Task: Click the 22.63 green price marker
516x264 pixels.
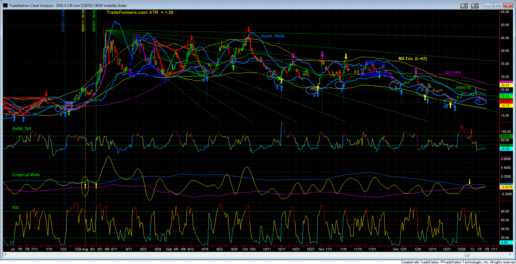Action: click(506, 96)
